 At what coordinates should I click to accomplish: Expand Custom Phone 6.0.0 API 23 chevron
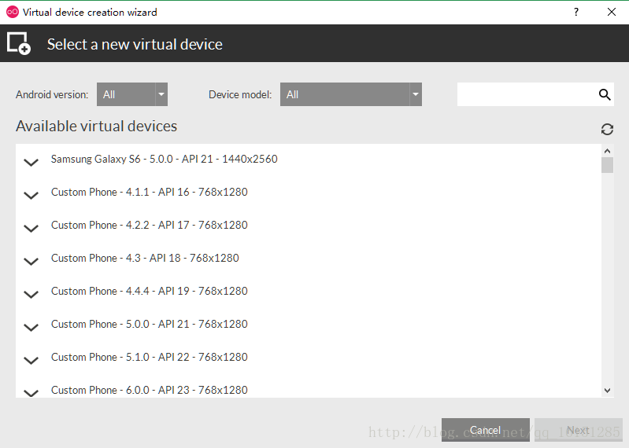pyautogui.click(x=31, y=393)
